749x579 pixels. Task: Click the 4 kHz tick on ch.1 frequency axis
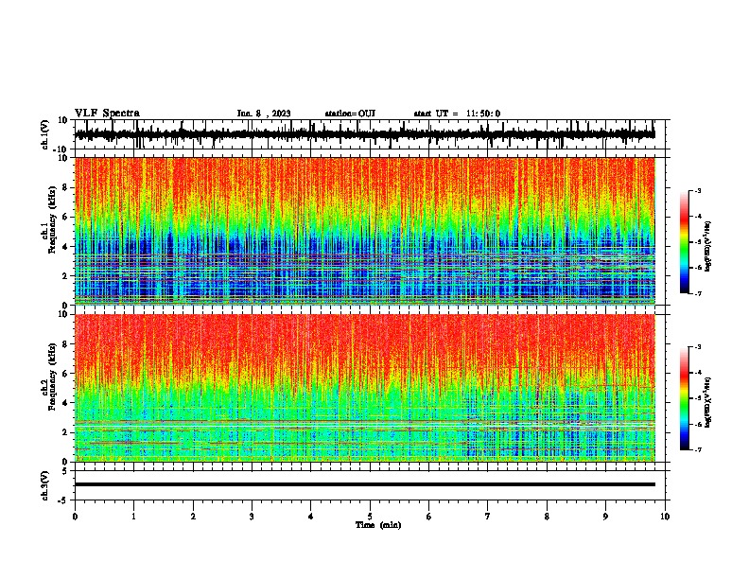(x=66, y=247)
